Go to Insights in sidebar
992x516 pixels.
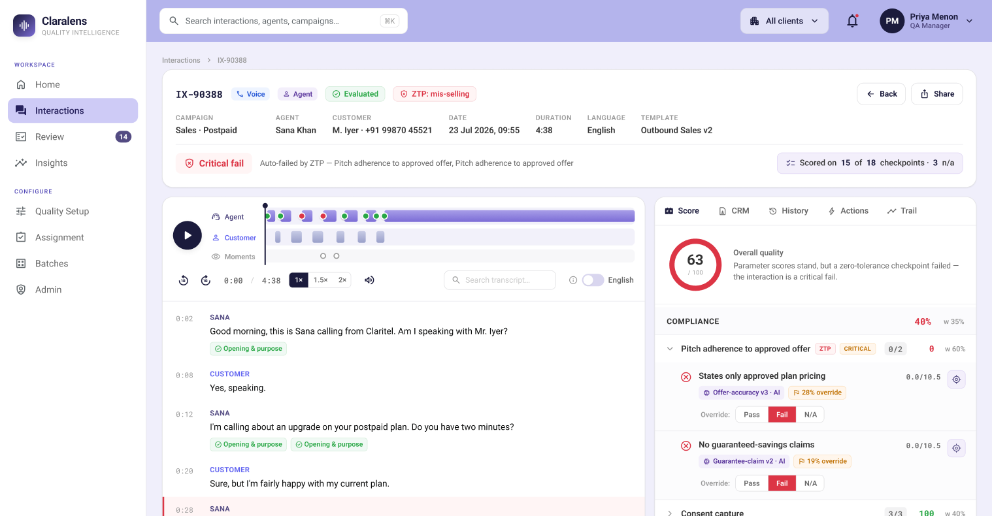point(73,163)
